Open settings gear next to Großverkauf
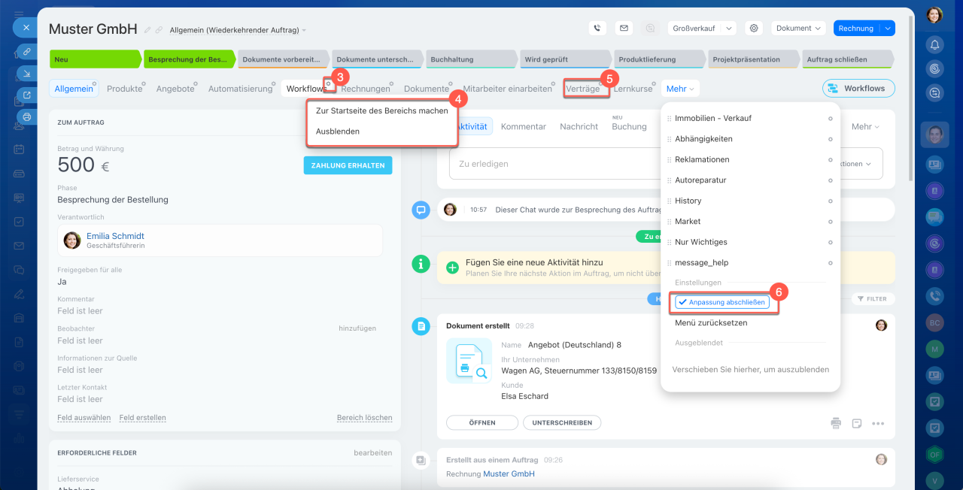963x490 pixels. click(x=753, y=29)
